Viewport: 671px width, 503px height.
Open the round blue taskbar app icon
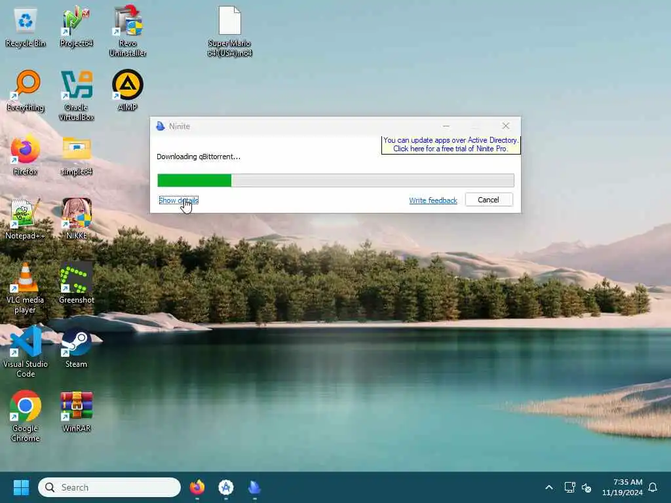(225, 487)
